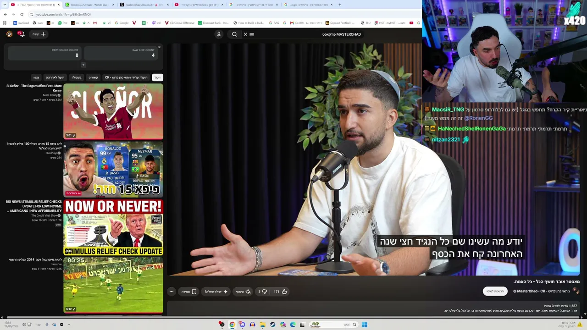Open Sopcast Football bookmark
Viewport: 587px width, 330px height.
tap(340, 23)
